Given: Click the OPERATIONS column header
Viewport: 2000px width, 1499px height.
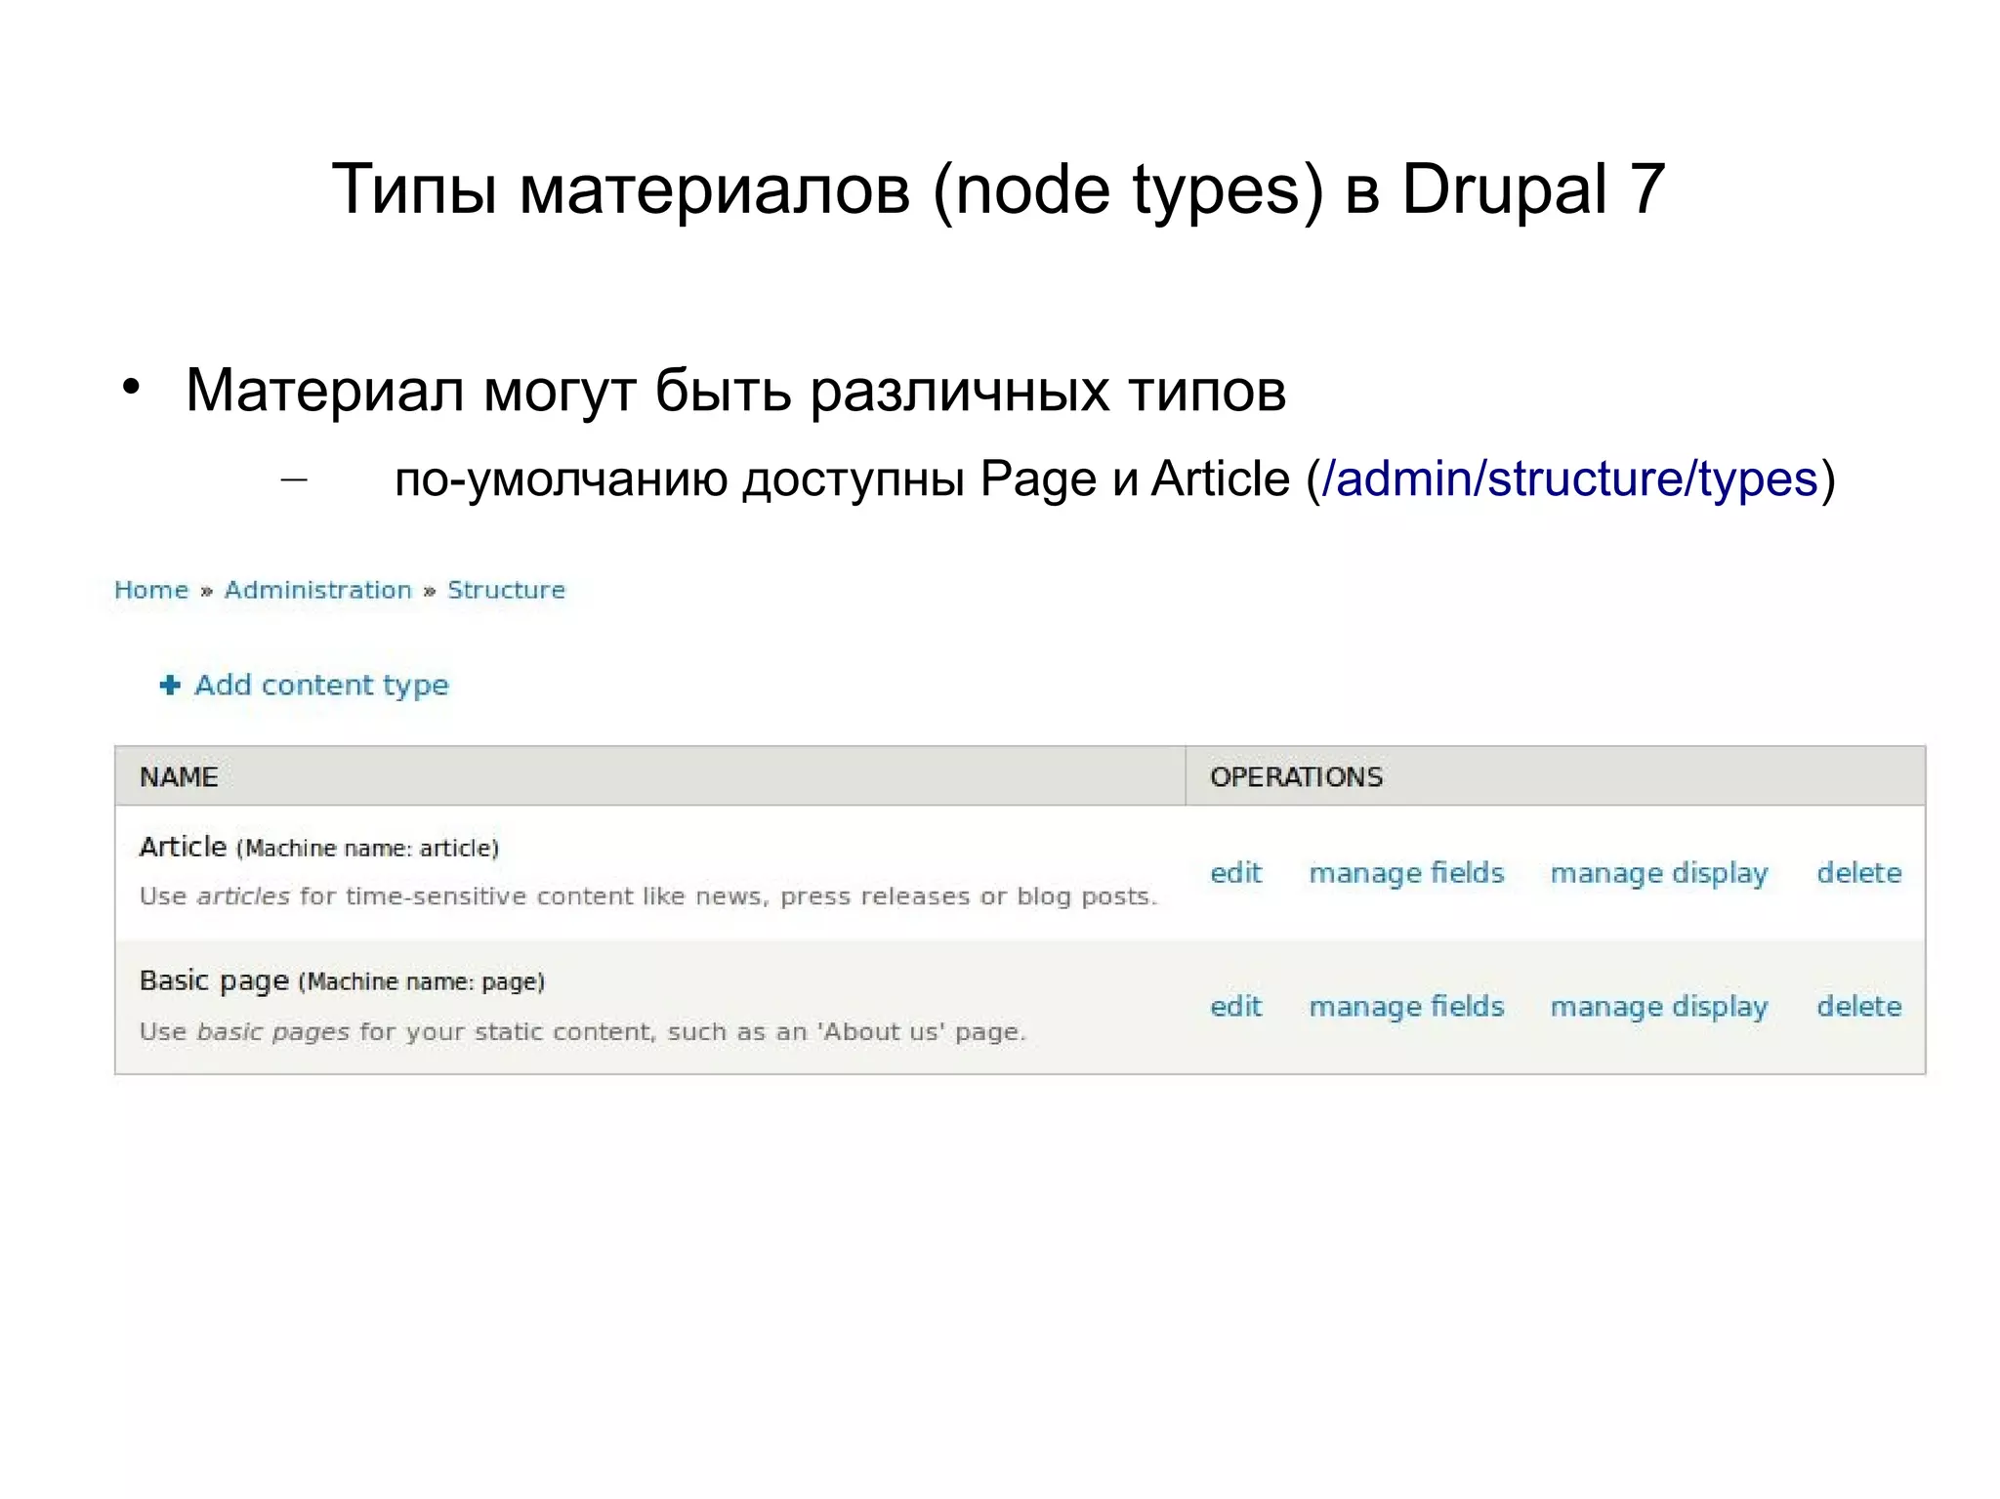Looking at the screenshot, I should (x=1296, y=777).
